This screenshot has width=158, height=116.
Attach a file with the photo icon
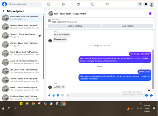[x=53, y=96]
